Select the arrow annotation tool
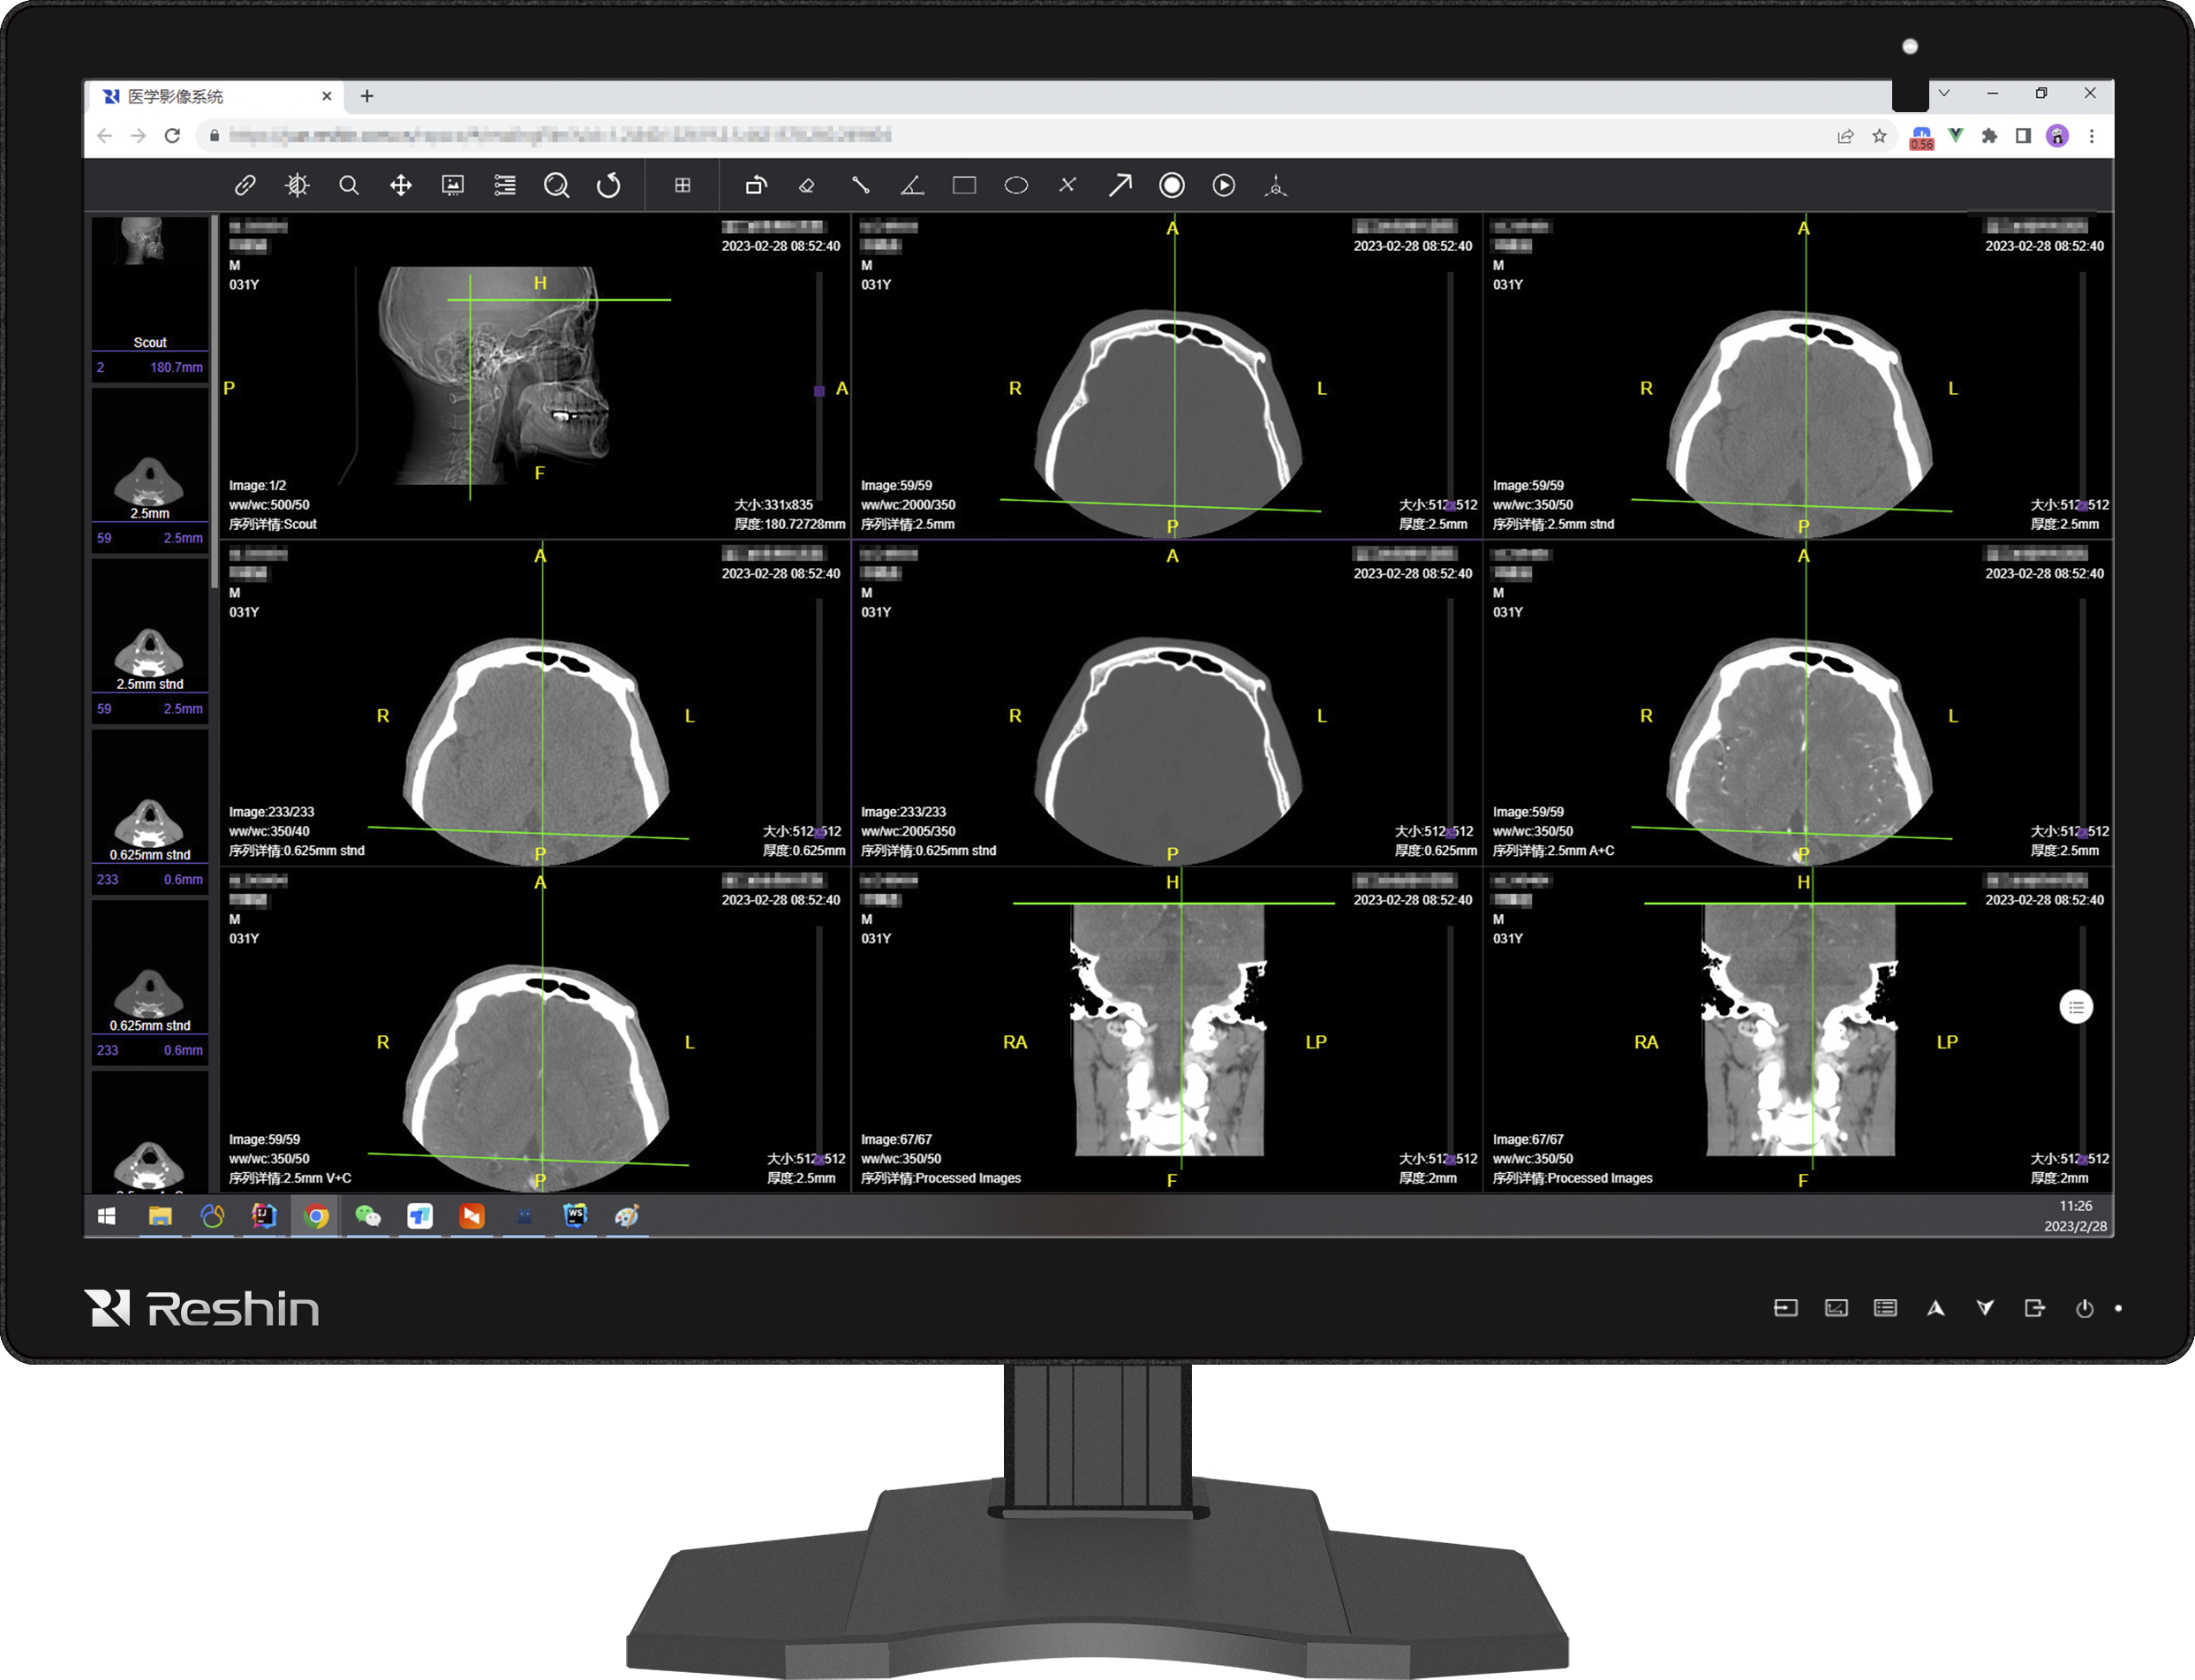 [x=1120, y=185]
